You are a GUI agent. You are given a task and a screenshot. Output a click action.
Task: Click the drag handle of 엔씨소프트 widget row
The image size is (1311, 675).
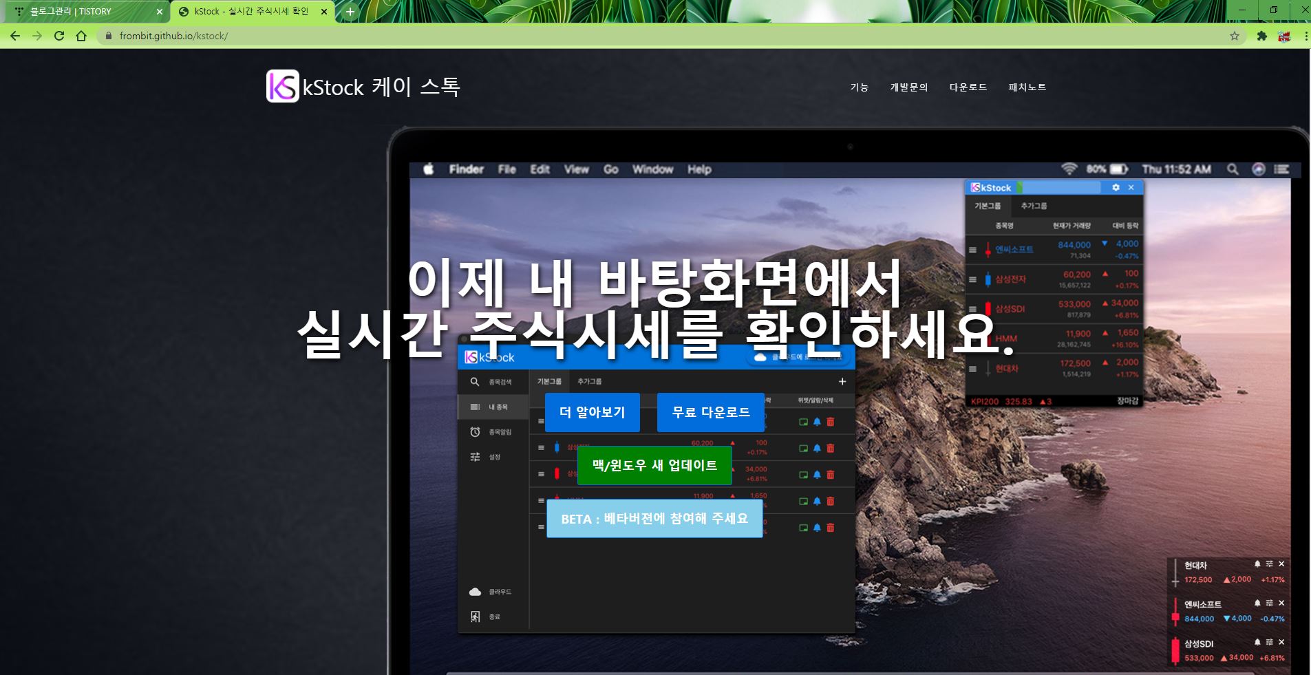coord(972,250)
